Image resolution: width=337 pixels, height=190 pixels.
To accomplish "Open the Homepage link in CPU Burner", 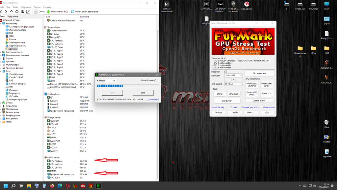I will point(153,100).
